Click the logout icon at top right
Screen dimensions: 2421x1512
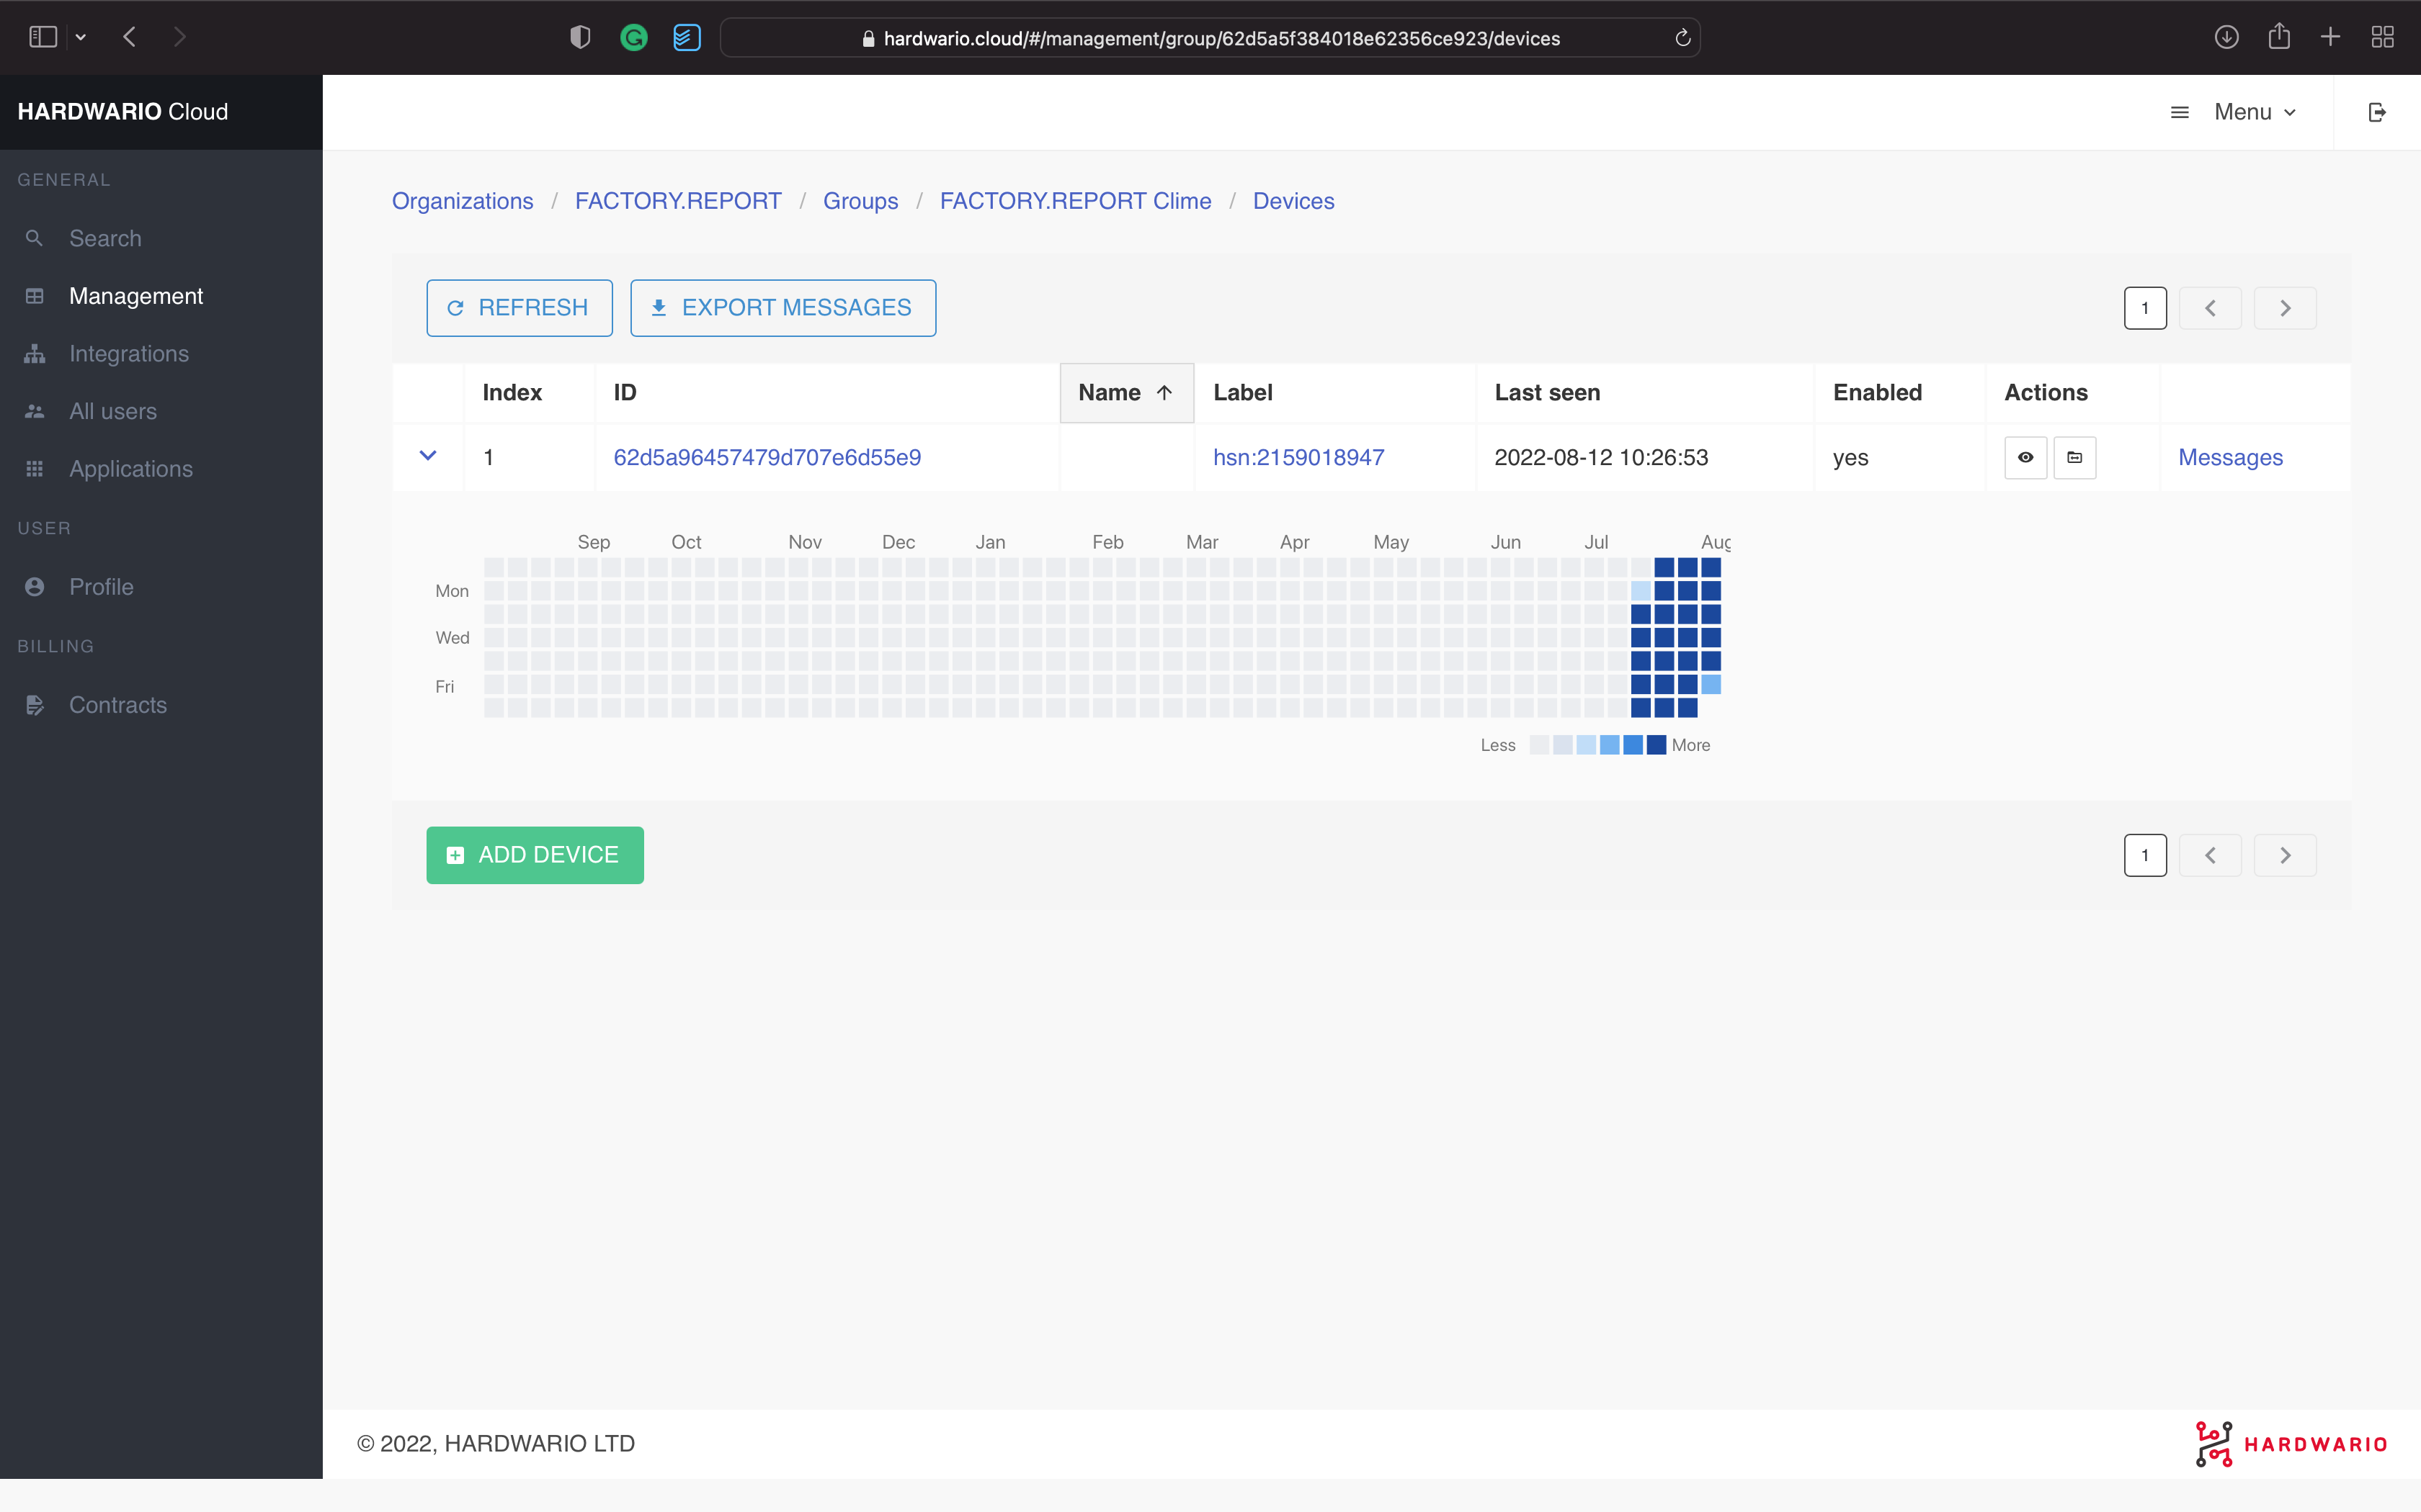(2377, 112)
